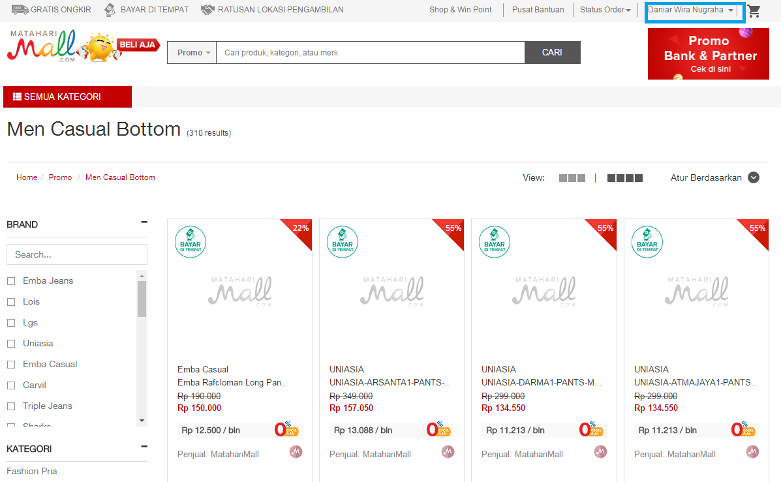Click Bayar Di Tempat badge on Emba Casual card
Screen dimensions: 781x482
pyautogui.click(x=191, y=242)
